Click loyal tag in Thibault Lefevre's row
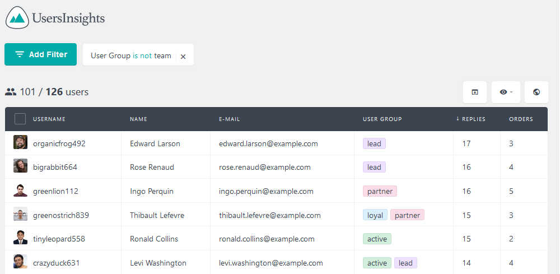 (375, 215)
